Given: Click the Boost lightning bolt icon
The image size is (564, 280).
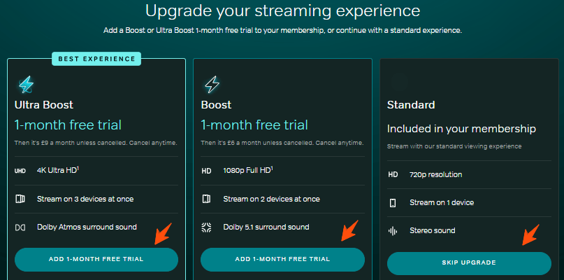Looking at the screenshot, I should click(x=212, y=85).
